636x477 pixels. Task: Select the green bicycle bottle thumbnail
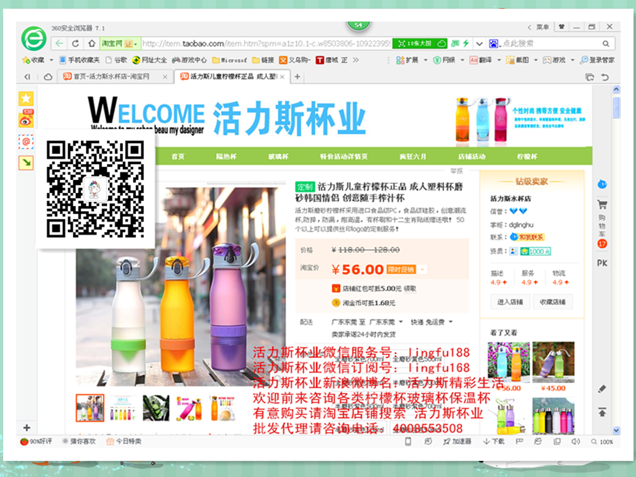coord(156,407)
